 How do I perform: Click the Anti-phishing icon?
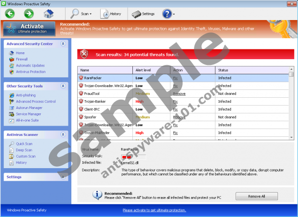(x=11, y=95)
